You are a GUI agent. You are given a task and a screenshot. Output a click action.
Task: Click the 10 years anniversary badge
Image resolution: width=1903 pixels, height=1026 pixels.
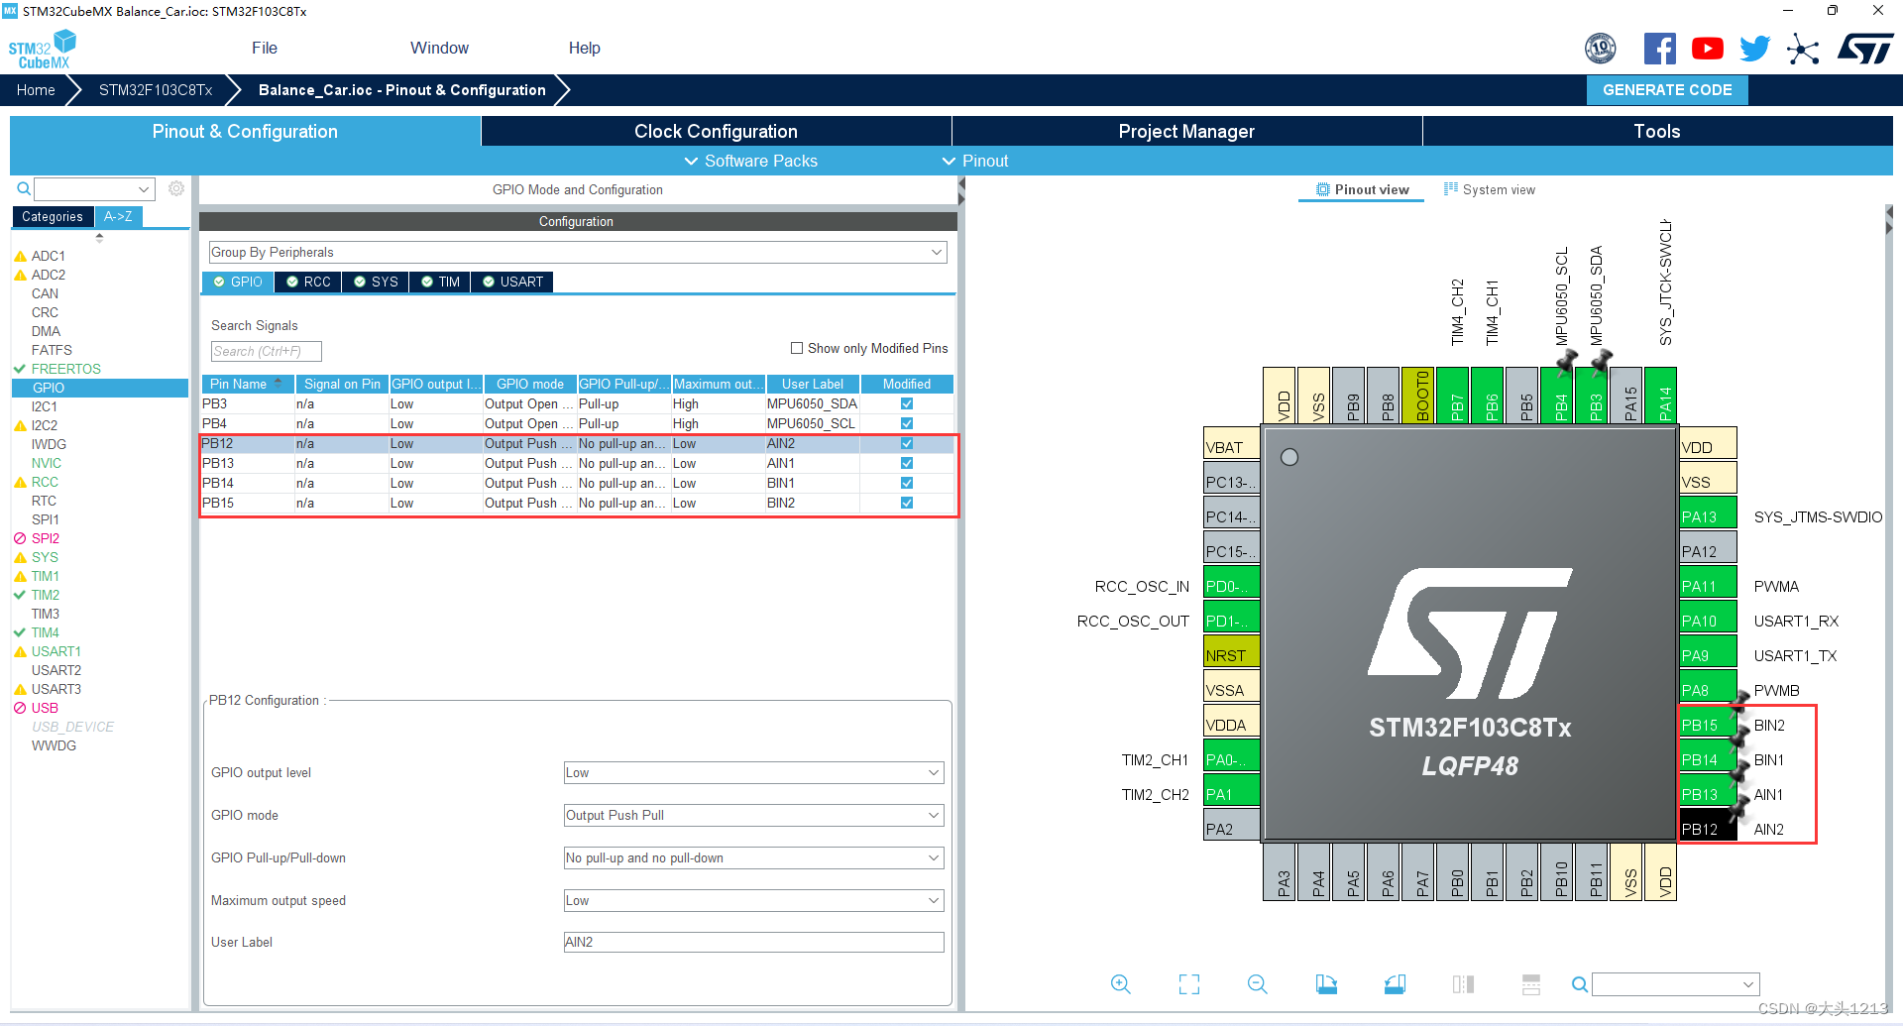[x=1601, y=49]
